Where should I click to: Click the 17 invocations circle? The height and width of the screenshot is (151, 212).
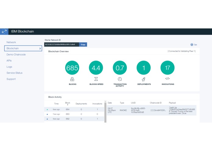click(x=167, y=68)
